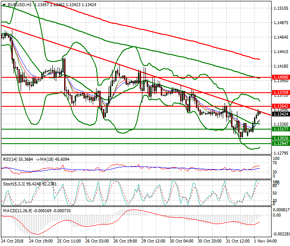Click the current price label 1.13424

(281, 114)
